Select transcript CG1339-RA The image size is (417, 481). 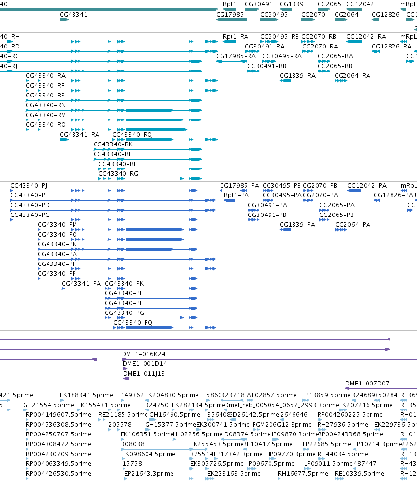(297, 76)
